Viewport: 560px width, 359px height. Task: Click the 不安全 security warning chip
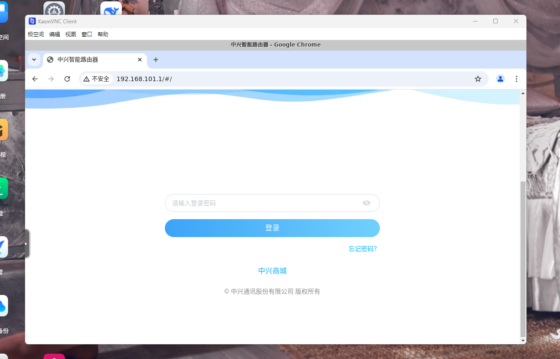[x=96, y=79]
